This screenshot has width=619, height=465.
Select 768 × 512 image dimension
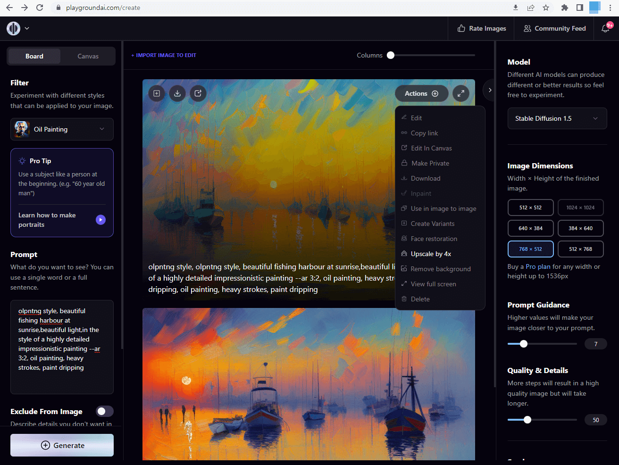click(x=530, y=249)
